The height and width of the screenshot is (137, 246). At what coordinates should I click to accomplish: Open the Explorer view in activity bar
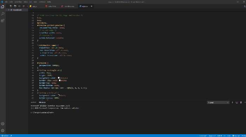tap(3, 7)
